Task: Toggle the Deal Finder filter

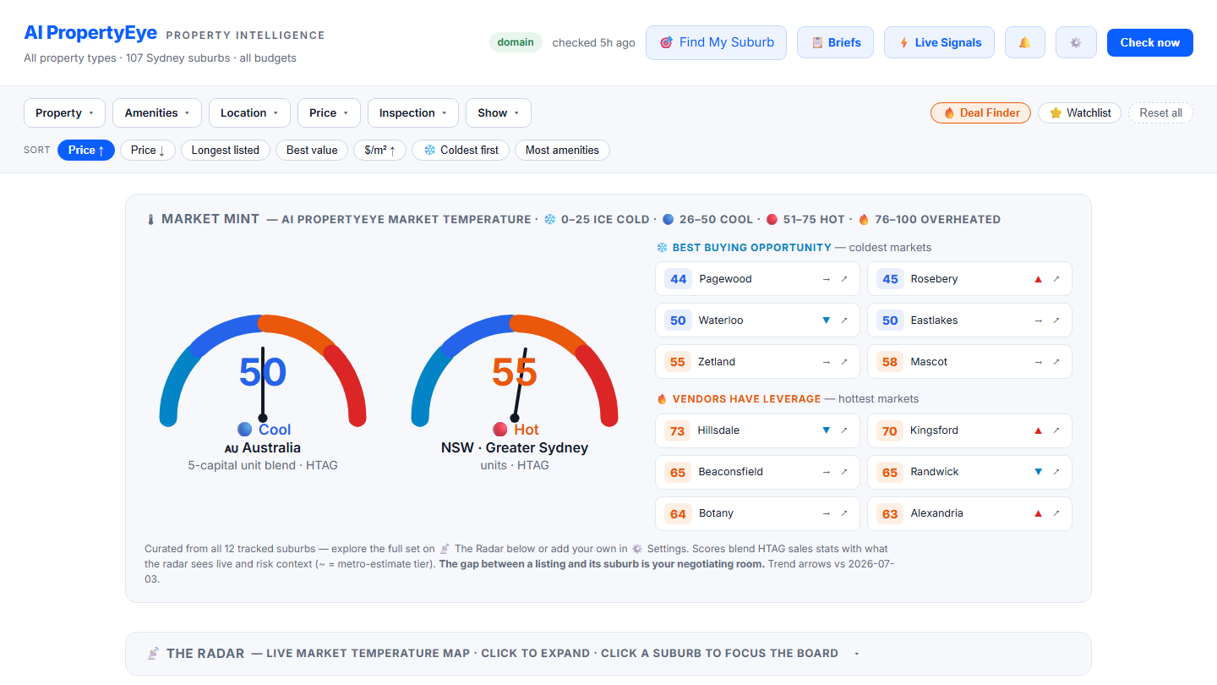Action: click(980, 112)
